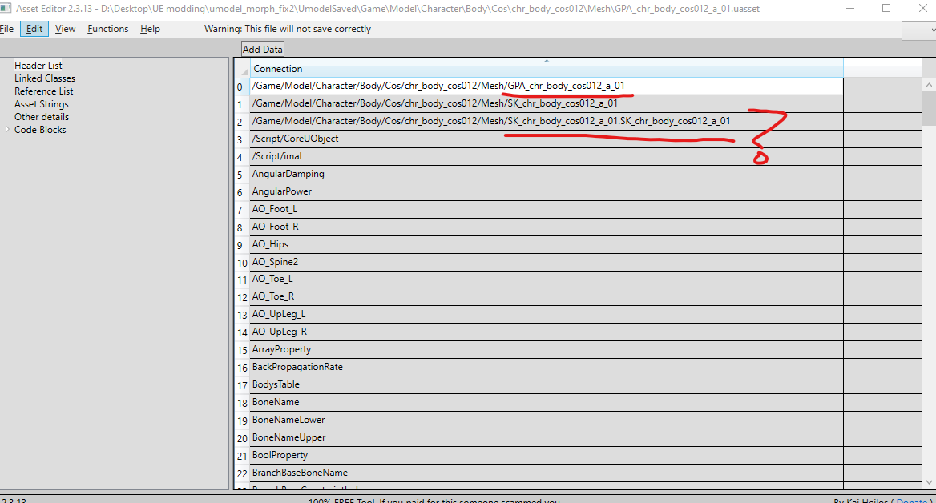Open the File menu
The image size is (936, 503).
click(6, 29)
